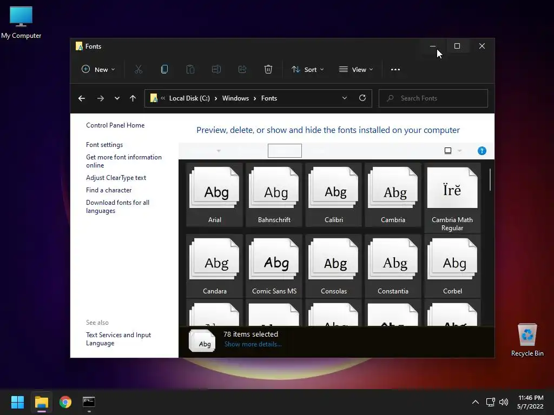Click the Windows breadcrumb segment
The height and width of the screenshot is (415, 554).
pyautogui.click(x=236, y=98)
